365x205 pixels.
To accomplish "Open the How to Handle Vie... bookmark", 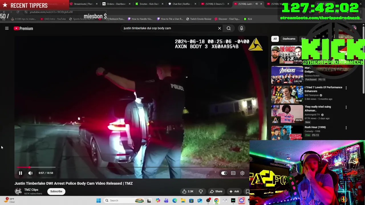I will tap(140, 19).
